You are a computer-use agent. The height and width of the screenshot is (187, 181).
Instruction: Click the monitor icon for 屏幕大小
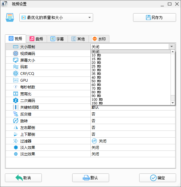pyautogui.click(x=16, y=60)
